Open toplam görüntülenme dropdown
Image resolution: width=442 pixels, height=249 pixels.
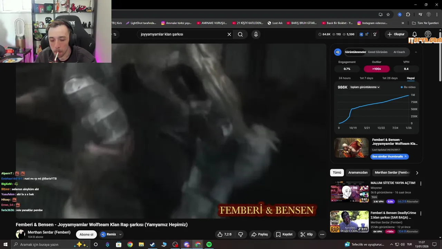(365, 87)
